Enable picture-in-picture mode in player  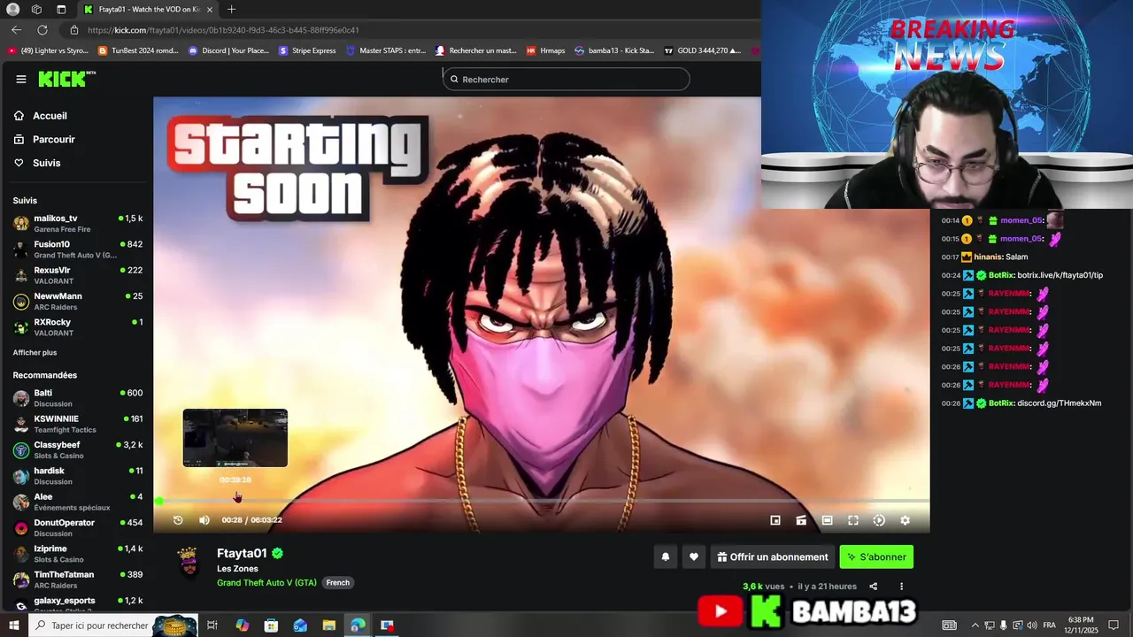(775, 520)
